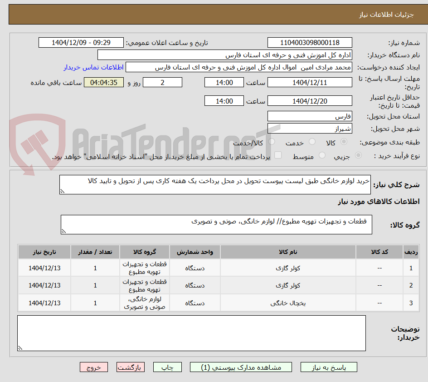The height and width of the screenshot is (382, 428).
Task: Click the date 1404/12/13 in row 3
Action: pos(44,303)
